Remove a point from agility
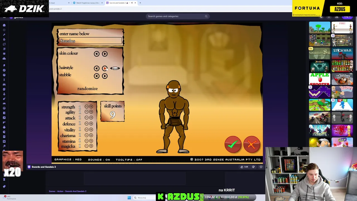The width and height of the screenshot is (357, 201). pyautogui.click(x=87, y=112)
